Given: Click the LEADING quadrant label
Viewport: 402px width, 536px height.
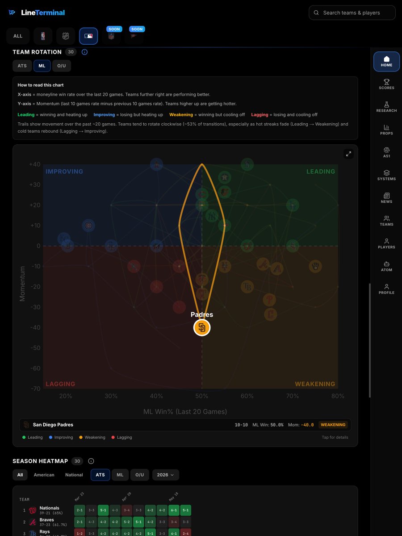Looking at the screenshot, I should coord(321,172).
